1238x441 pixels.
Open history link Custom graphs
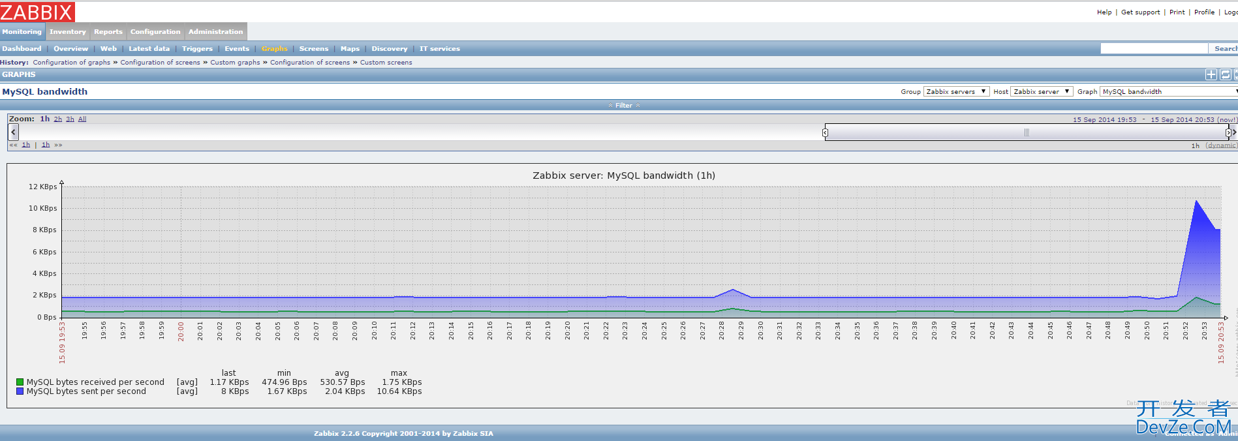click(235, 62)
